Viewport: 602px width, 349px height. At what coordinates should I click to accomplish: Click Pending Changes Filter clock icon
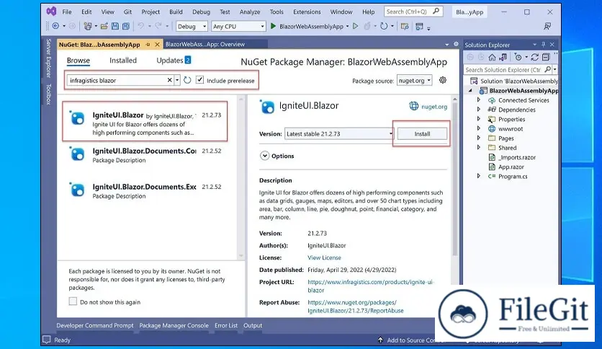point(518,57)
